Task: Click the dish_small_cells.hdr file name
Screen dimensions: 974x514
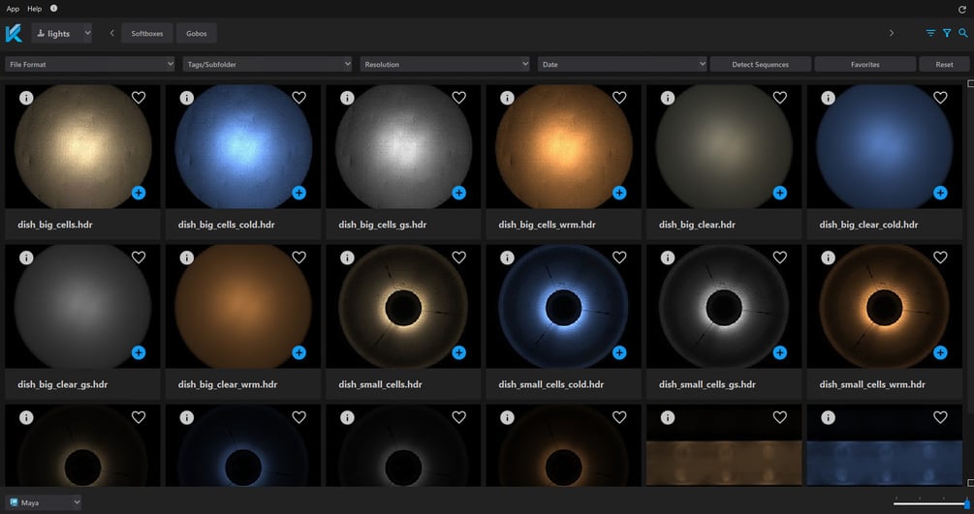Action: pos(380,385)
